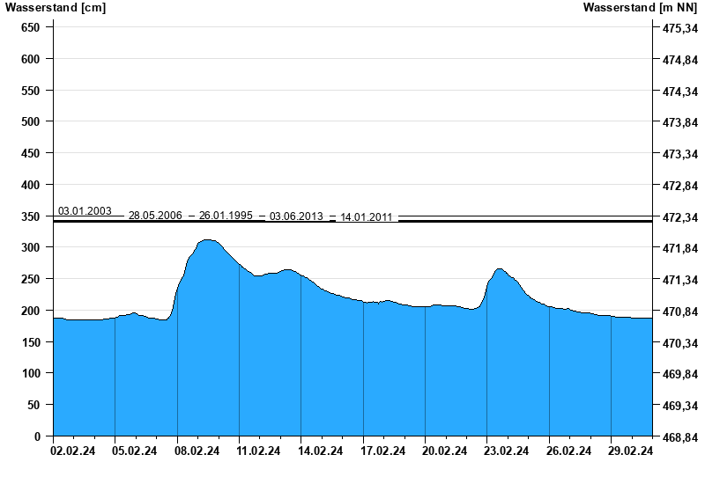Click the 650 value on left axis
This screenshot has width=705, height=484.
[31, 27]
